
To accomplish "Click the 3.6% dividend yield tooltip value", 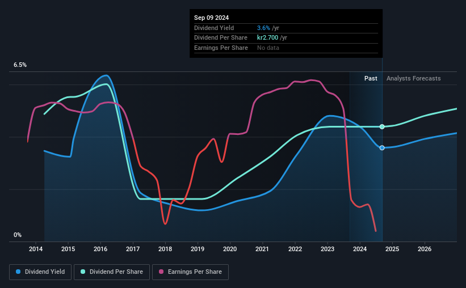I will (x=263, y=28).
